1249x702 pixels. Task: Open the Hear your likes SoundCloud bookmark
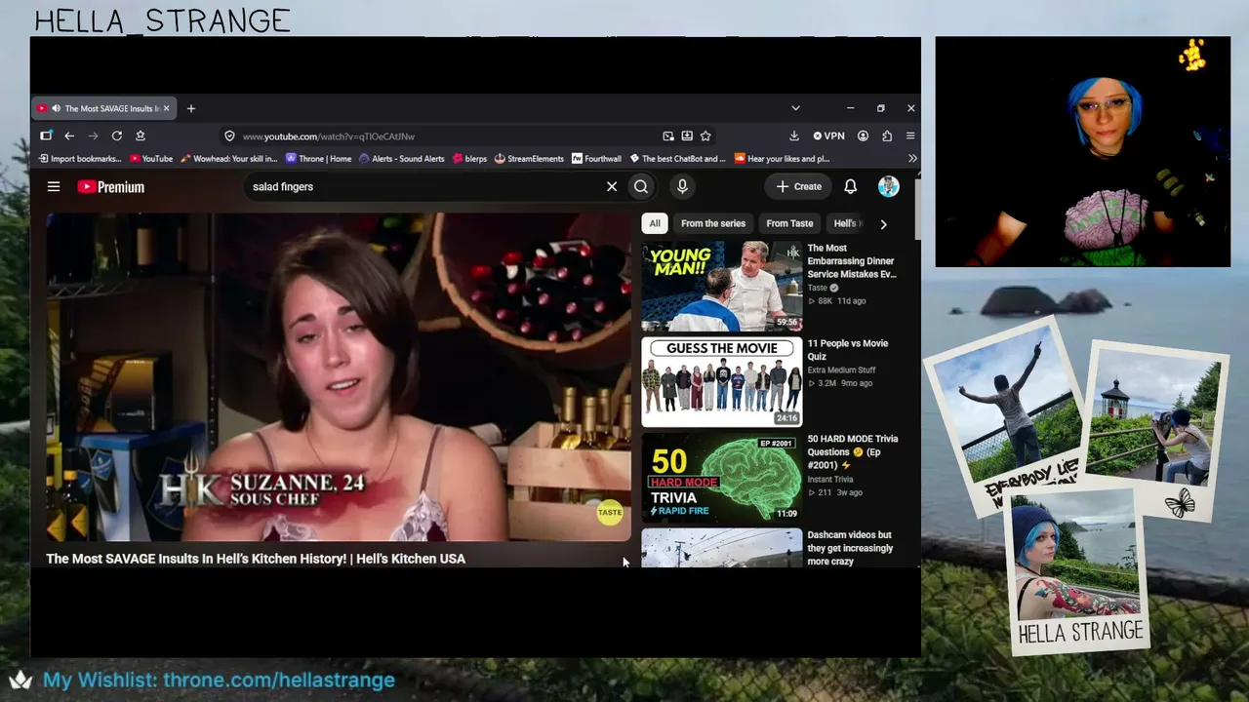[x=783, y=158]
